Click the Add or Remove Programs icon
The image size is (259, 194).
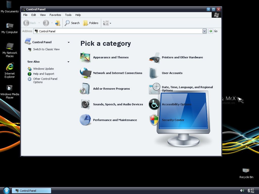tap(85, 89)
